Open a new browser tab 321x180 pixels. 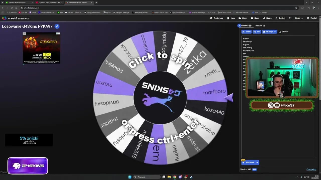point(96,2)
